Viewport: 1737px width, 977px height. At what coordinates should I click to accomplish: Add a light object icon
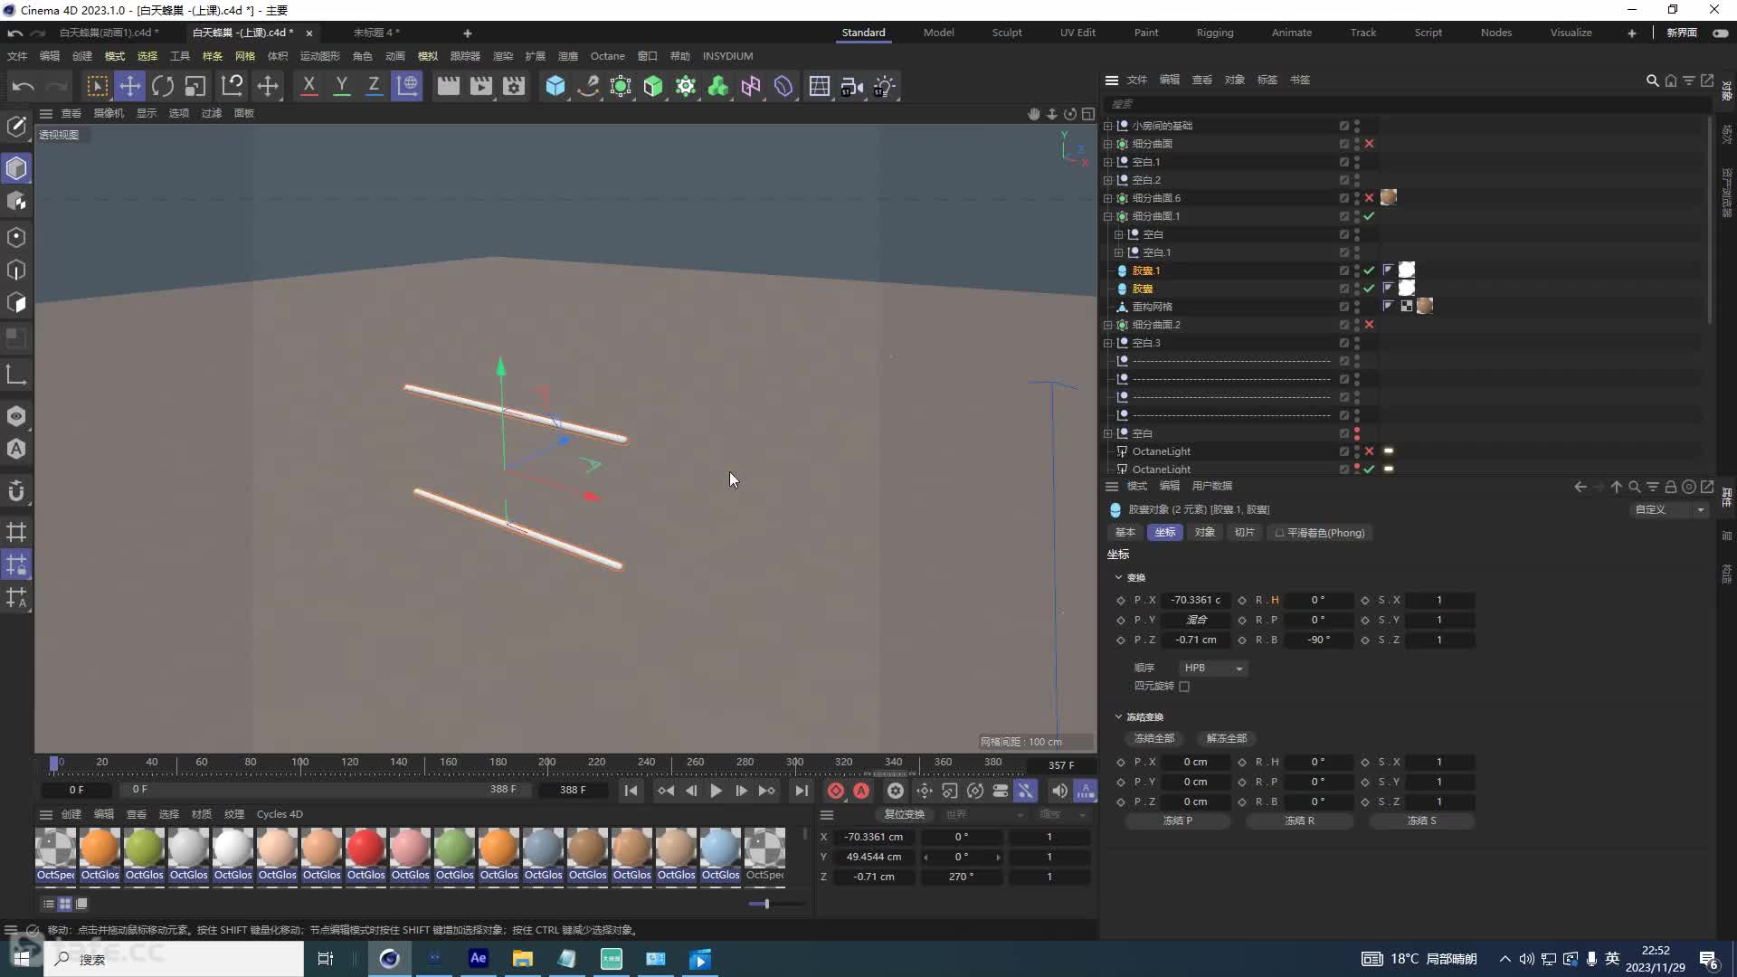884,86
